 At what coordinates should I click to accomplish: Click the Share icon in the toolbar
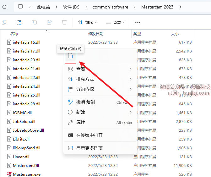pyautogui.click(x=49, y=22)
